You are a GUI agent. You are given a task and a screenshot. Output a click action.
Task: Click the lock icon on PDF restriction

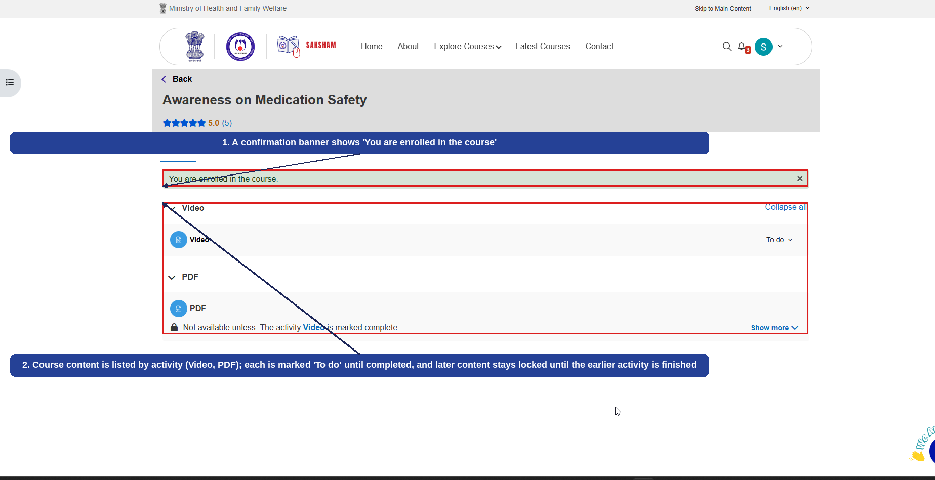(174, 327)
